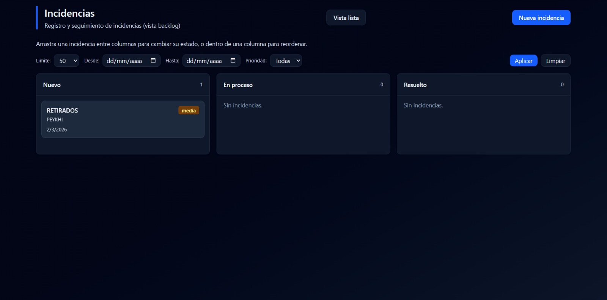Click the PEYKHI text on the card

[x=55, y=120]
